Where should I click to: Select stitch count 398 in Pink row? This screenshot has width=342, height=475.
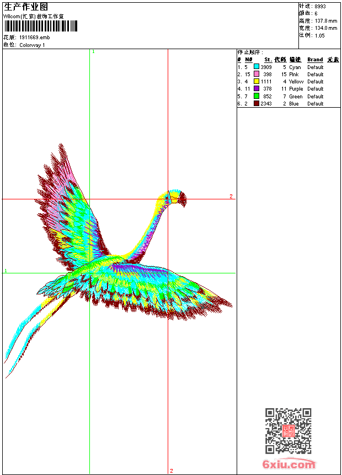point(267,74)
